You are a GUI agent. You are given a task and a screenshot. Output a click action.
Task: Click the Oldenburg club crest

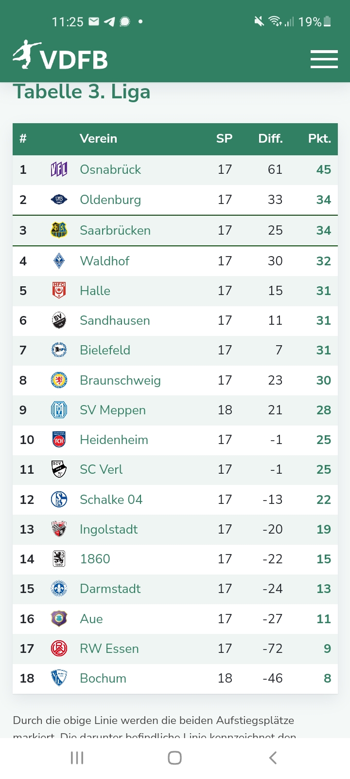[59, 200]
